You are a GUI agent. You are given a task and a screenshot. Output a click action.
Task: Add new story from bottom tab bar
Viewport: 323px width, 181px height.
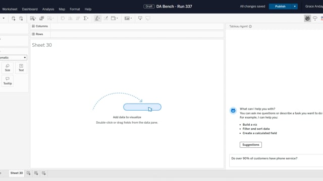click(x=44, y=173)
